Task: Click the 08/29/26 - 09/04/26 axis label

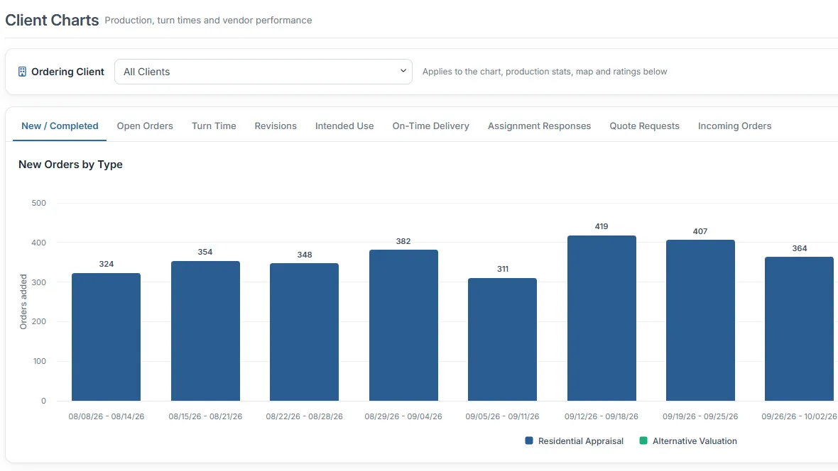Action: [x=403, y=416]
